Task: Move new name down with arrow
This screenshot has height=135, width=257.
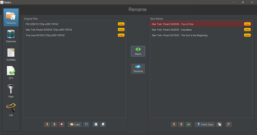Action: (x=174, y=124)
